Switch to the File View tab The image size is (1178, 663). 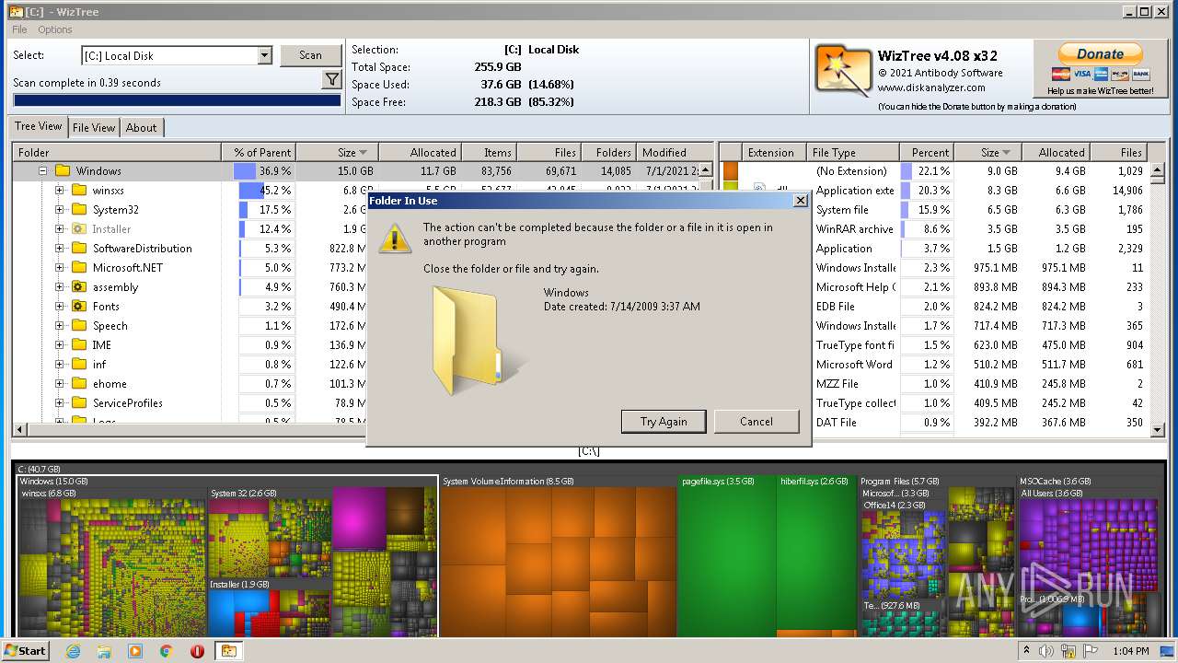coord(94,128)
